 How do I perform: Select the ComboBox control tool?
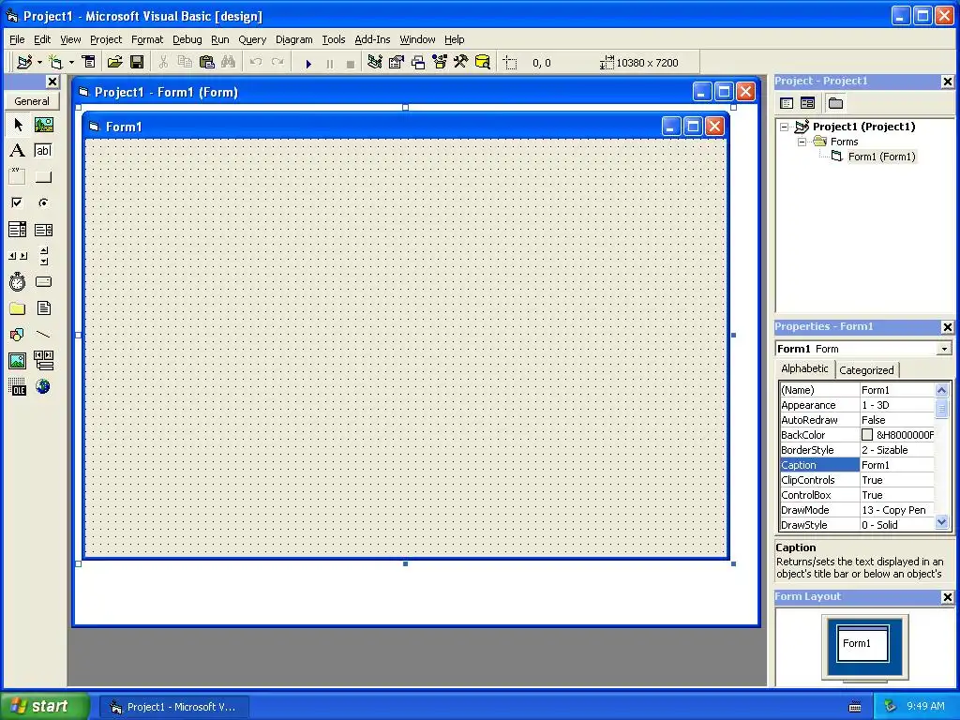(x=18, y=230)
